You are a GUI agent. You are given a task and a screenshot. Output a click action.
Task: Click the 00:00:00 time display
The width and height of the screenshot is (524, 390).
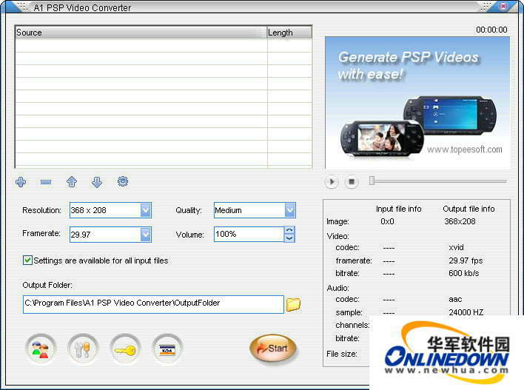click(491, 30)
